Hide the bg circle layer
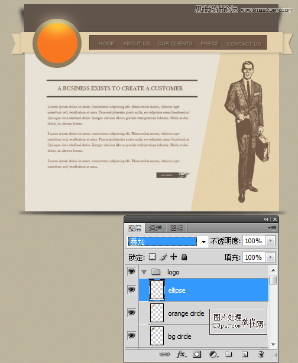Screen dimensions: 298x363 131,335
